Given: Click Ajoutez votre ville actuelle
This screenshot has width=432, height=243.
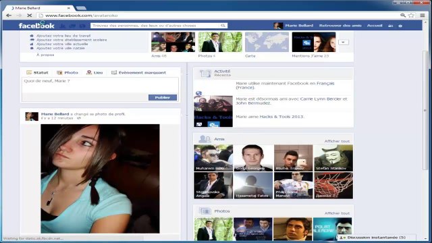Looking at the screenshot, I should pos(62,44).
